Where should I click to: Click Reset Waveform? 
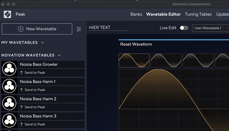click(x=136, y=44)
